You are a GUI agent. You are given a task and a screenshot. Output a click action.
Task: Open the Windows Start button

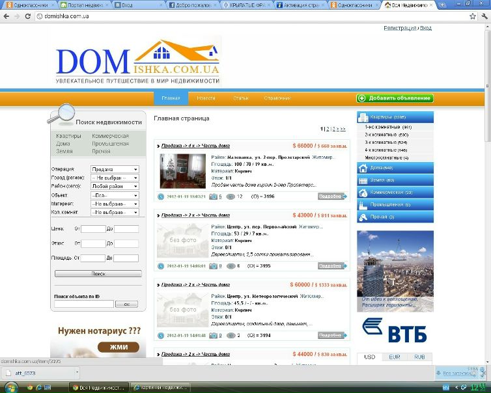tap(10, 387)
